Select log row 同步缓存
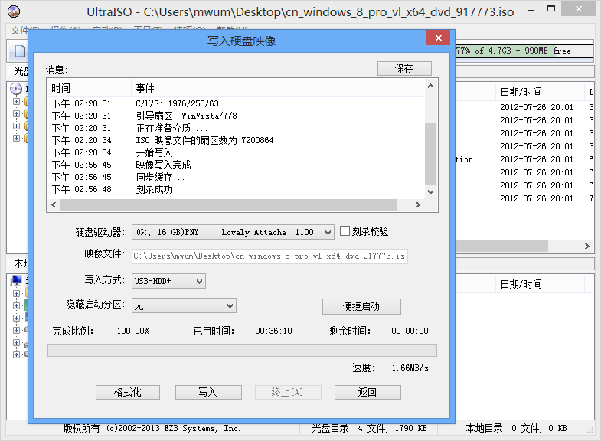 pos(236,177)
